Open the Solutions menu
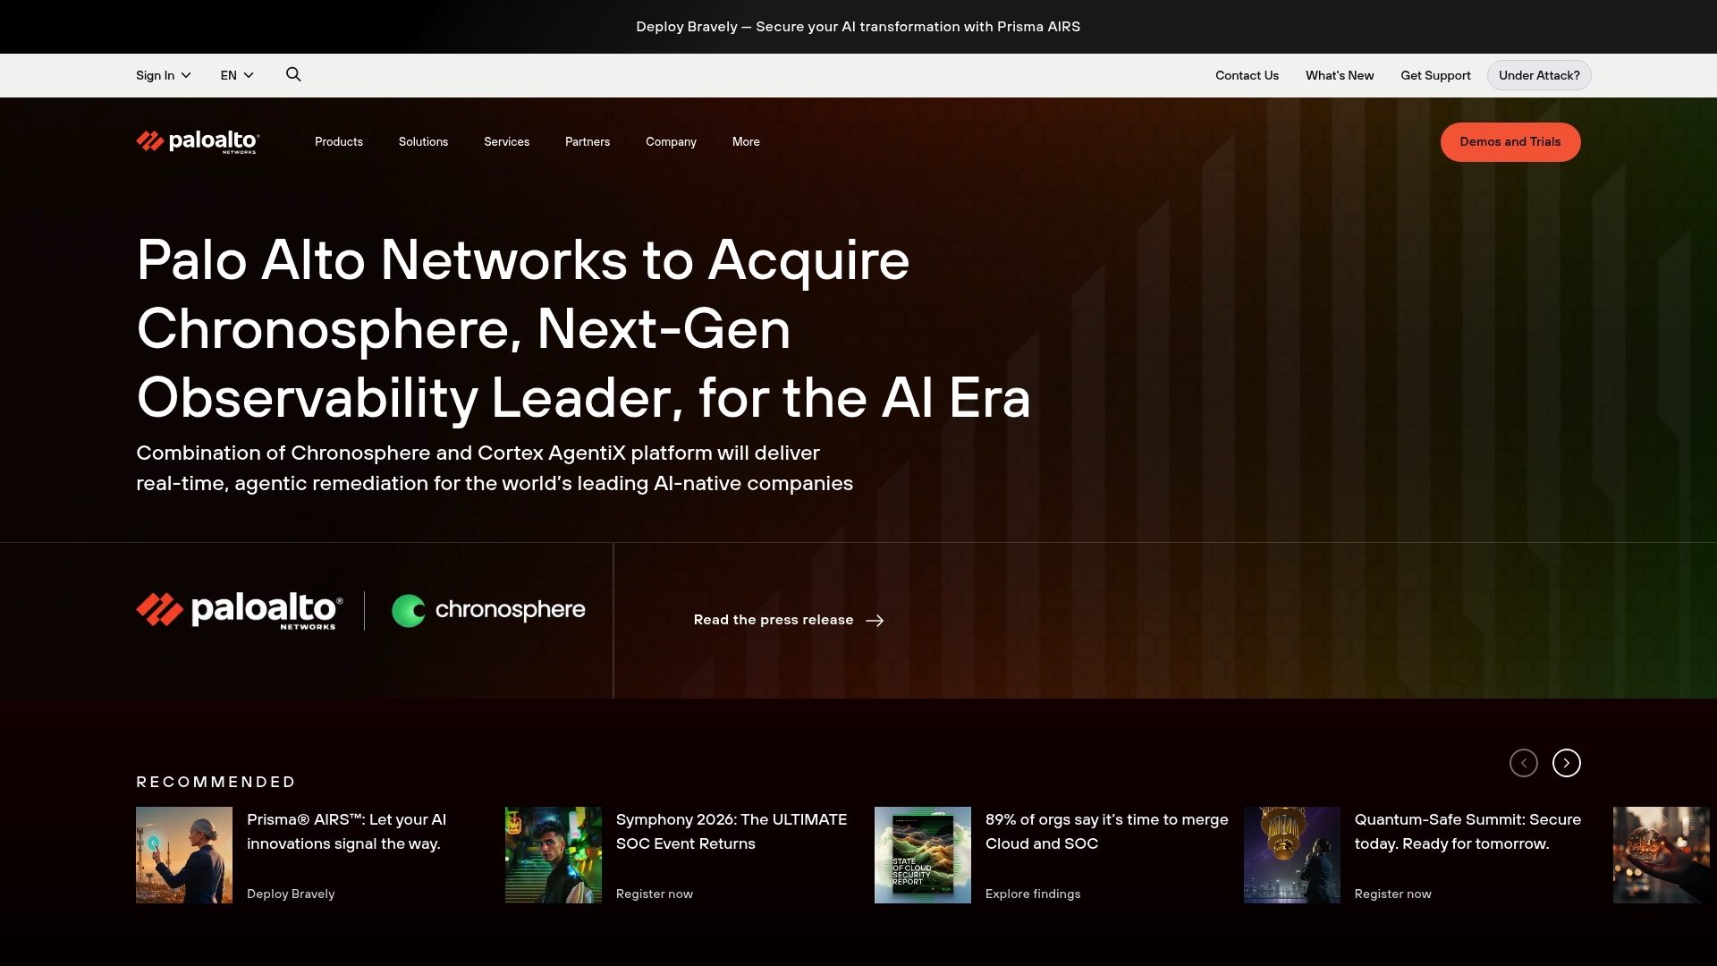Viewport: 1717px width, 966px height. 423,142
